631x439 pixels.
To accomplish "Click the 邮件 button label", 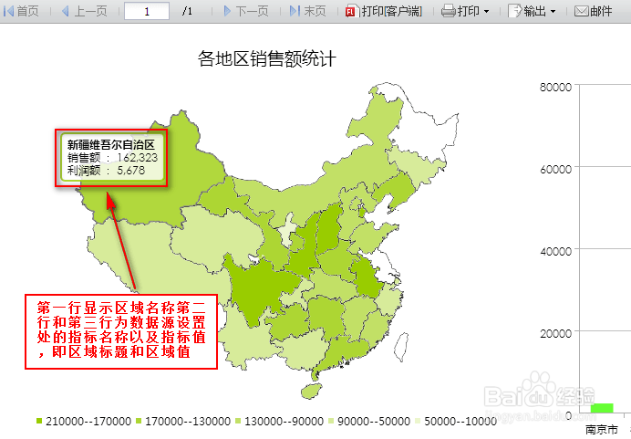I will (601, 11).
